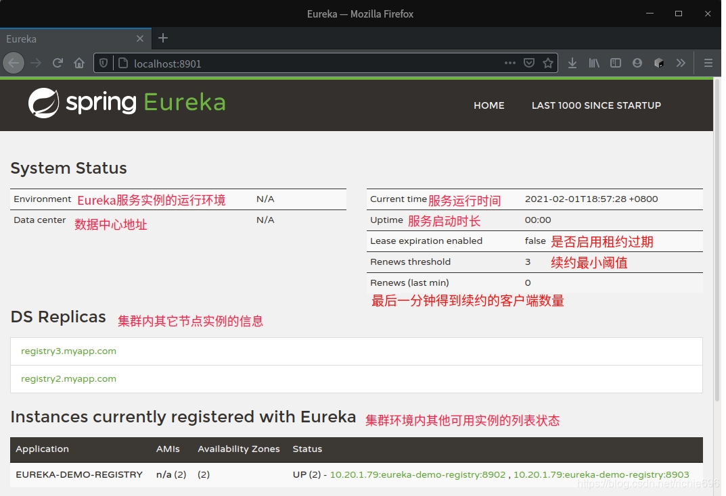Open HOME in the Eureka navbar
Viewport: 726px width, 496px height.
(x=489, y=105)
